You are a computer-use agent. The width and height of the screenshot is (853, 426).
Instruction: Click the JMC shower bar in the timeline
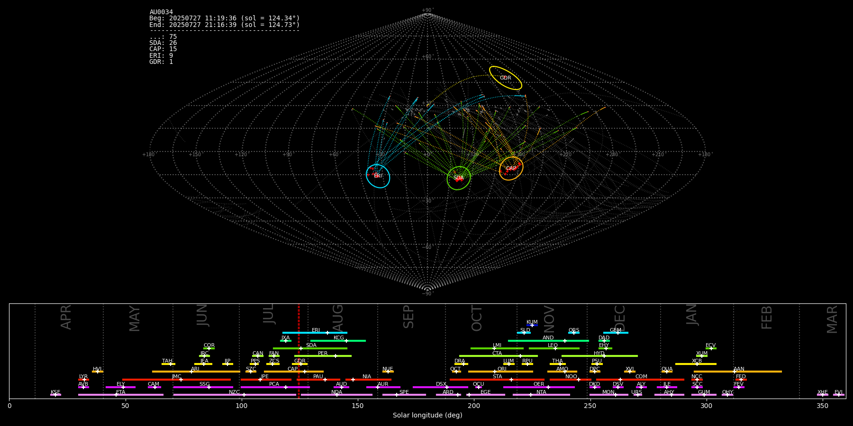177,379
